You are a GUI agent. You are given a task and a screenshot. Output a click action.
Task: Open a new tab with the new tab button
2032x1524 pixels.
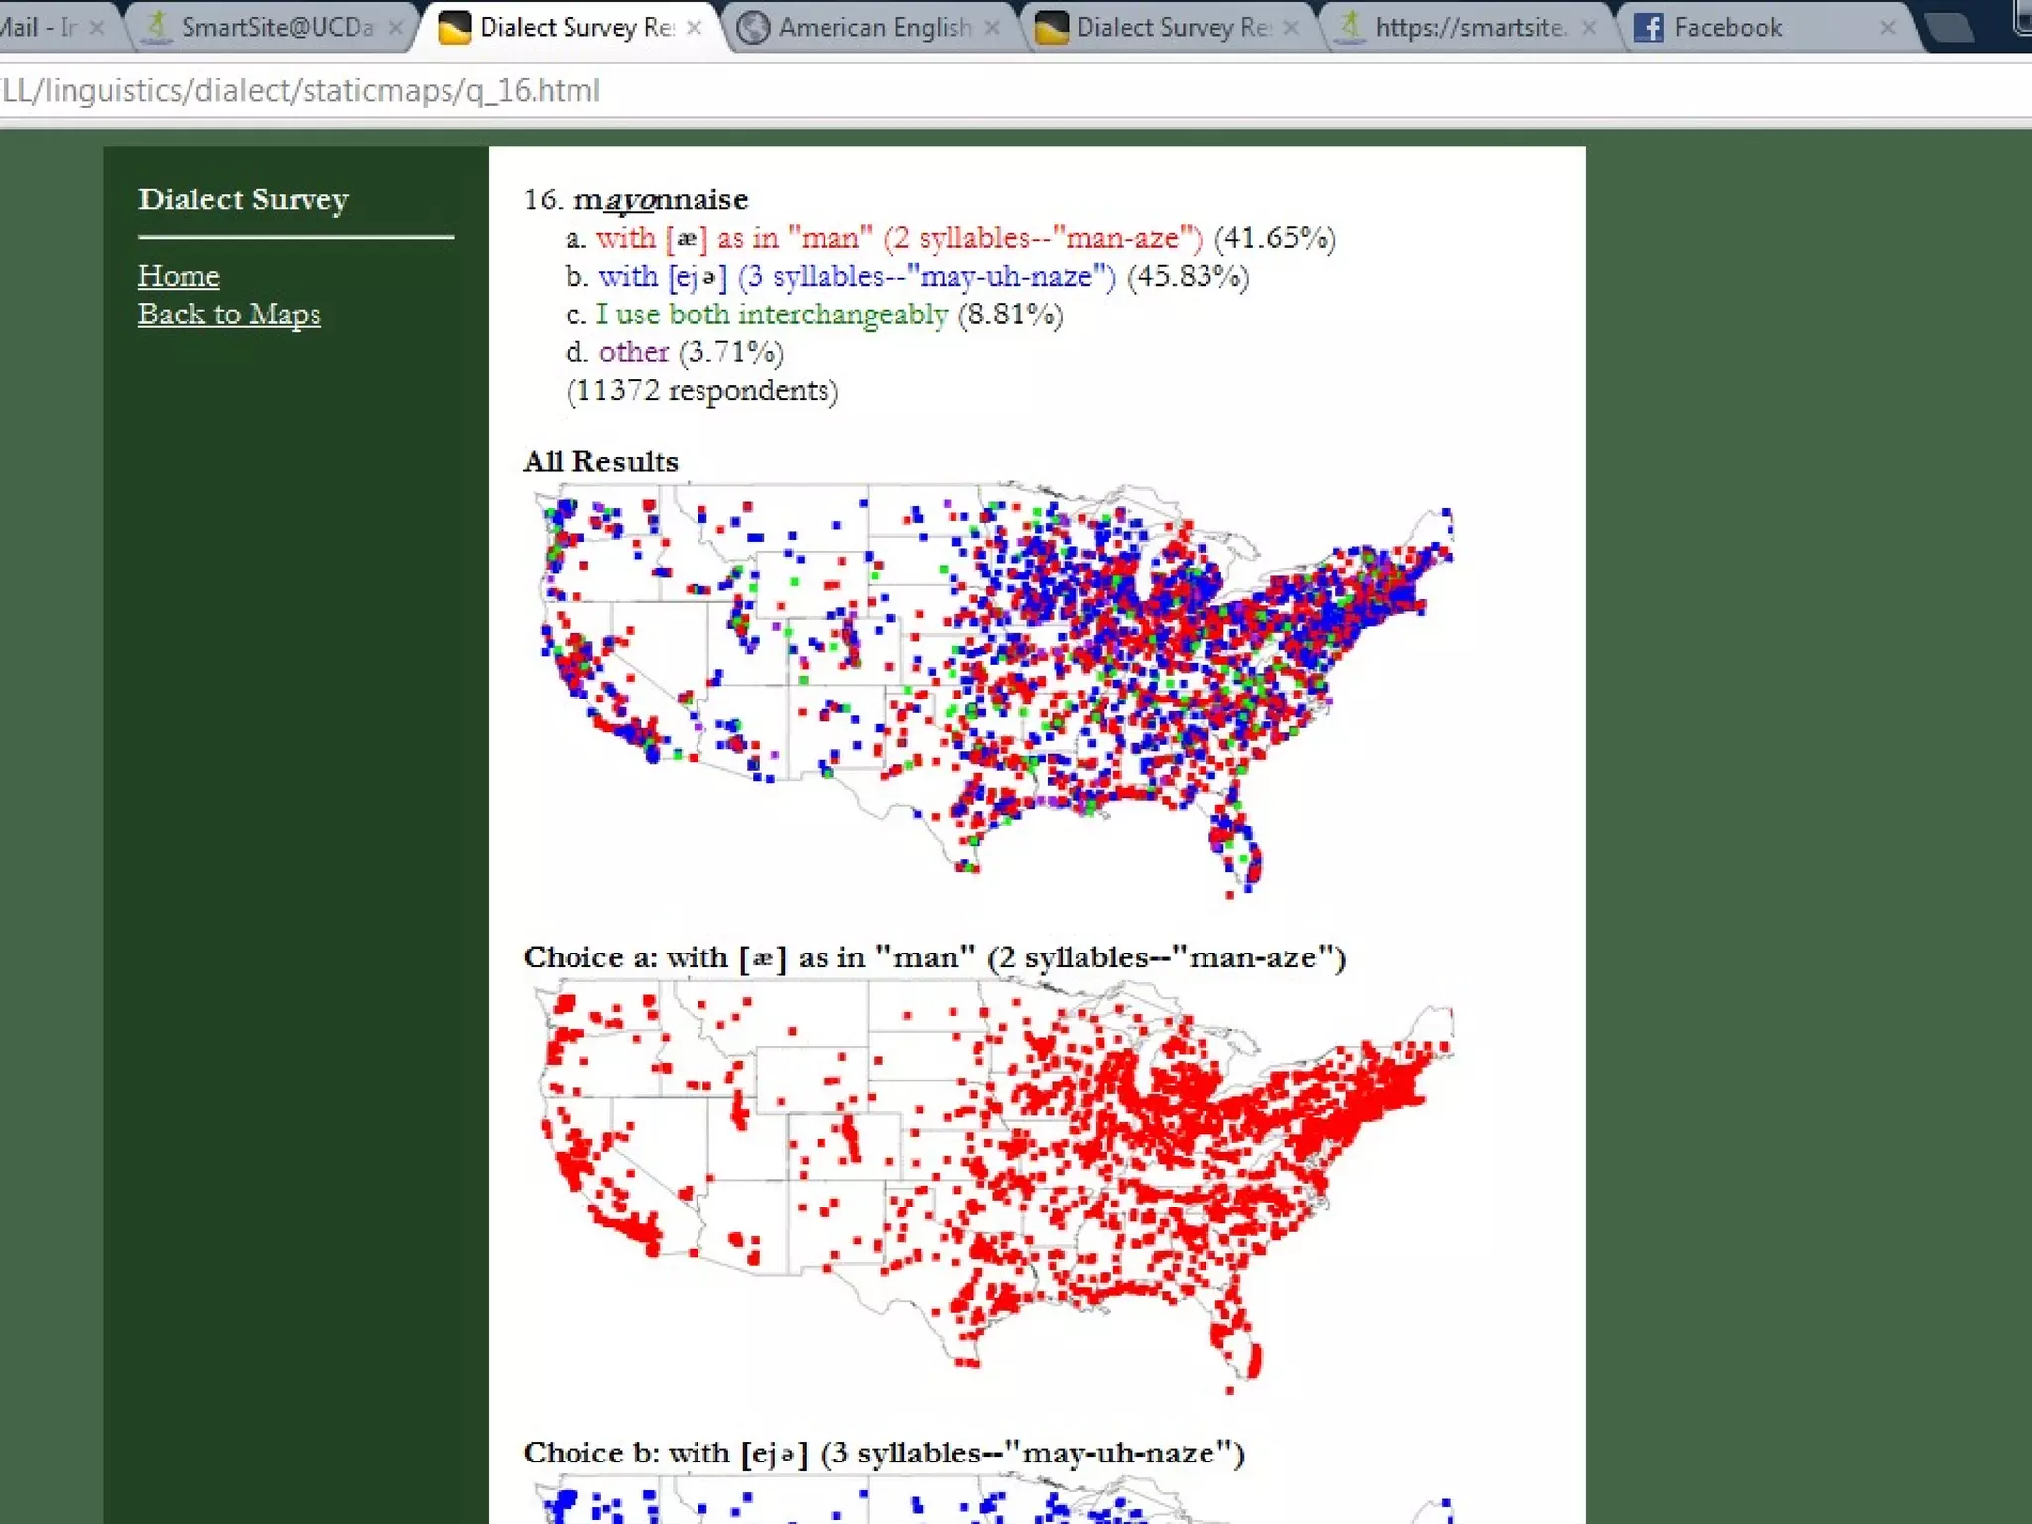coord(1951,28)
